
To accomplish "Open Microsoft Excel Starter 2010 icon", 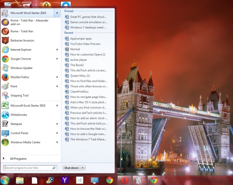I will click(x=5, y=105).
